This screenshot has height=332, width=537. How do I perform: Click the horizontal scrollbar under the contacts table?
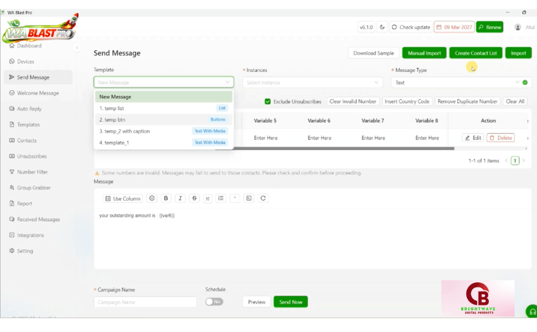343,148
